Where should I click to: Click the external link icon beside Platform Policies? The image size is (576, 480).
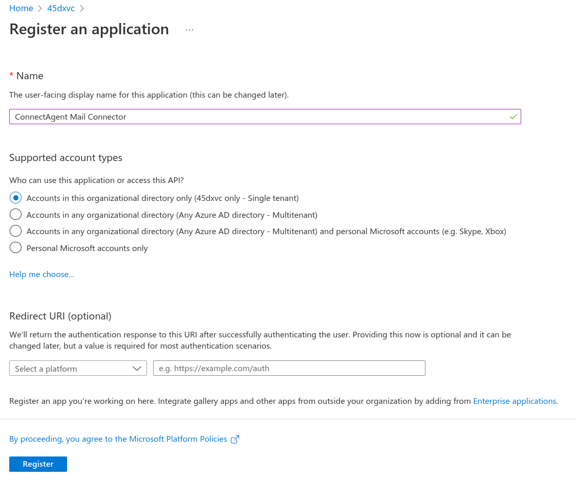coord(234,439)
